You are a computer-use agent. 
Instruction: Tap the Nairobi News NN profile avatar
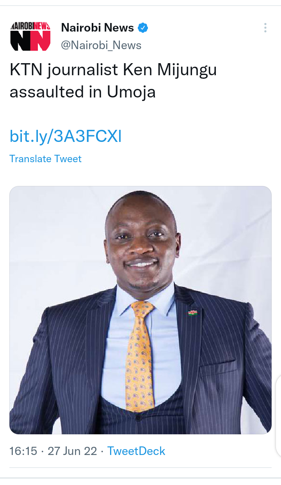click(x=30, y=36)
